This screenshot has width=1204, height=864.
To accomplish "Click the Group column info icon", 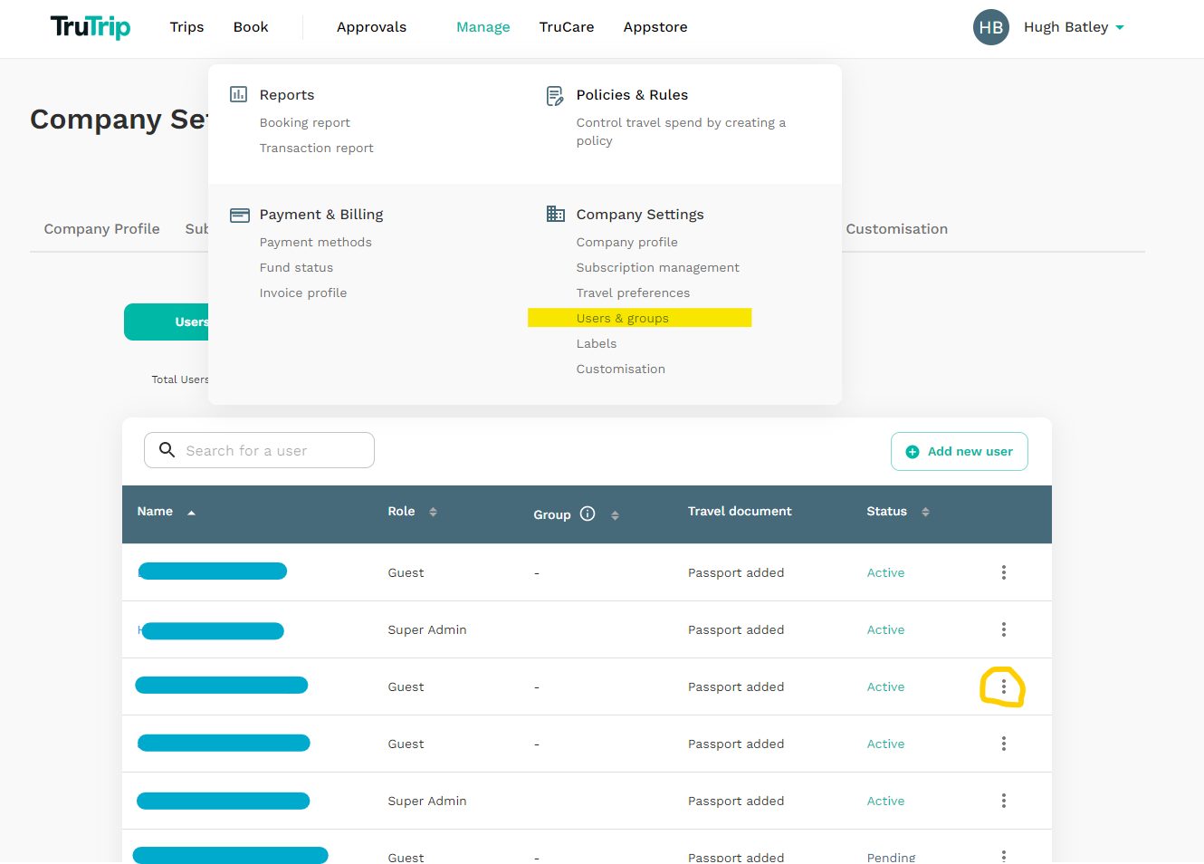I will point(588,514).
